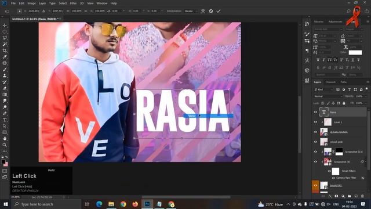Select the Lasso tool

click(5, 38)
